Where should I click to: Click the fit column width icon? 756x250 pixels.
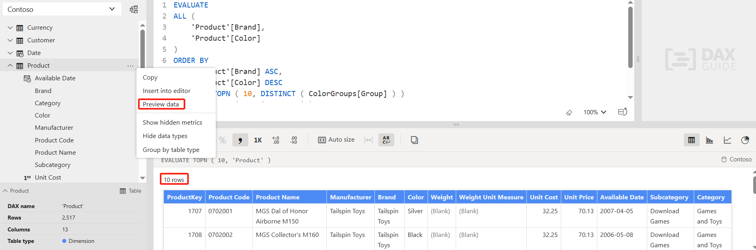[x=368, y=140]
